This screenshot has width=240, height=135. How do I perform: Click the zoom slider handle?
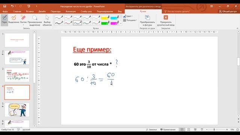[x=214, y=129]
